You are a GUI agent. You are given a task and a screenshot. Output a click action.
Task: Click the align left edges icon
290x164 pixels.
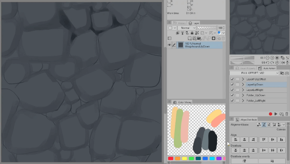[236, 139]
